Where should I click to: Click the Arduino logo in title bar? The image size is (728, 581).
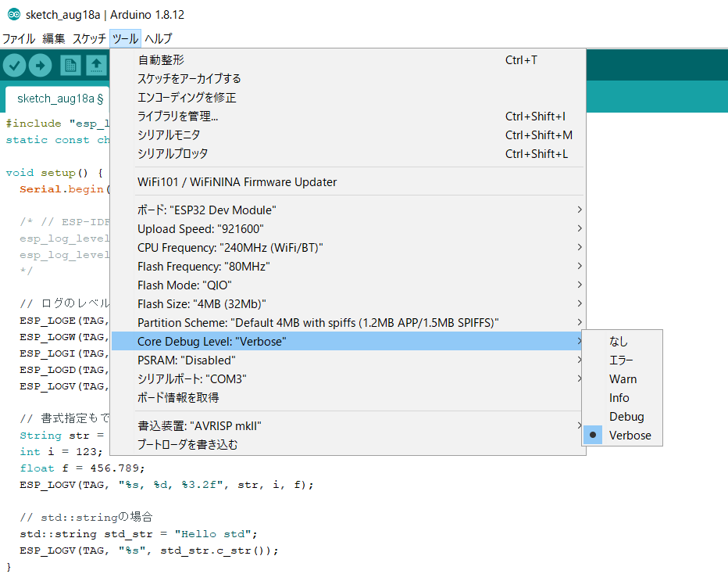(x=13, y=15)
